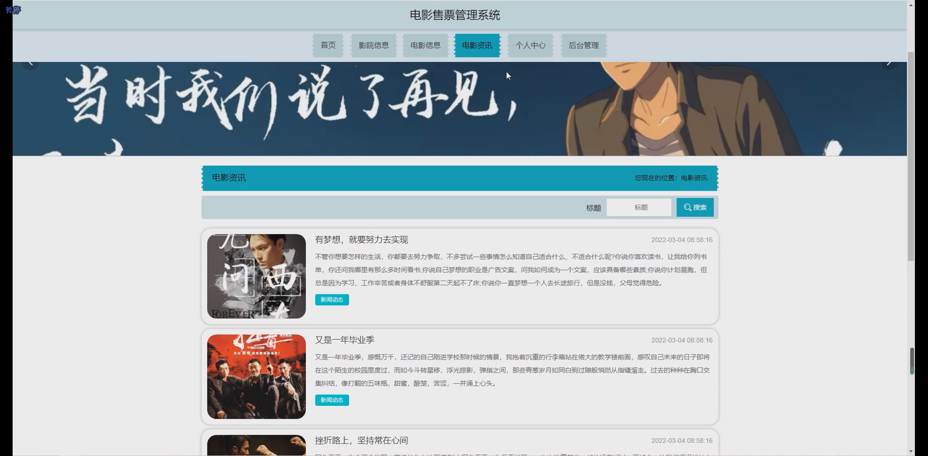Click 新闻动态 tag under 又是一年毕业季
The image size is (928, 456).
[332, 400]
